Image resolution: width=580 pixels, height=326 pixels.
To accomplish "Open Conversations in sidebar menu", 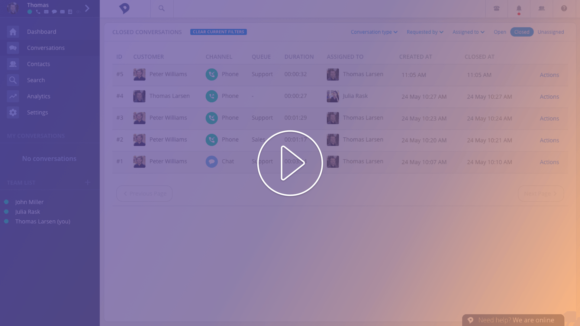I will 46,48.
